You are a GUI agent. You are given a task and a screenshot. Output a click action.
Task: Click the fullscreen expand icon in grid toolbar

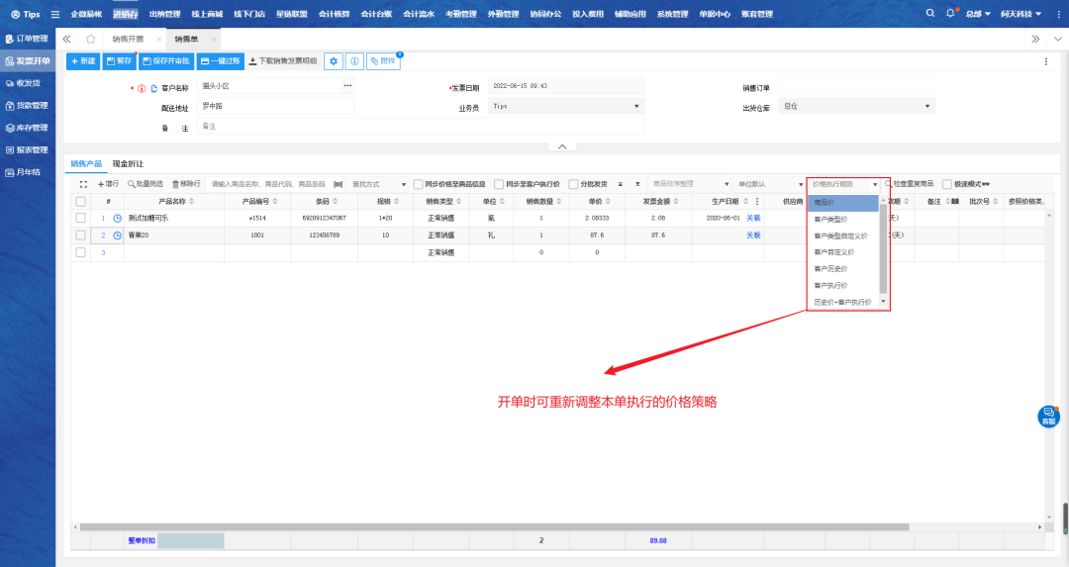83,184
